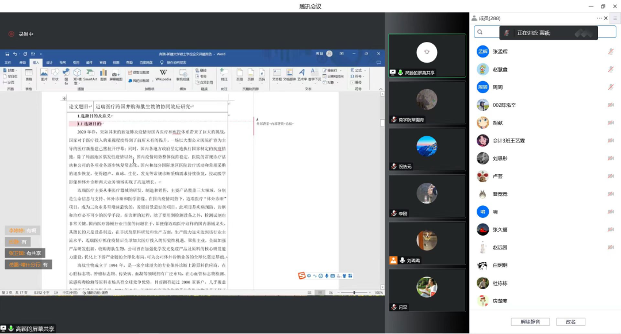The width and height of the screenshot is (621, 334).
Task: Click Word's vertical scrollbar thumb
Action: 382,122
